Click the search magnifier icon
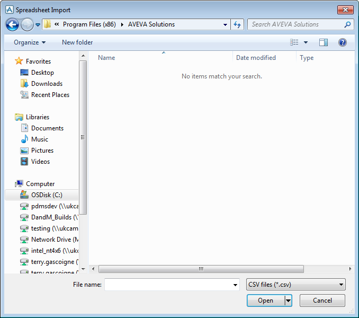 (347, 24)
